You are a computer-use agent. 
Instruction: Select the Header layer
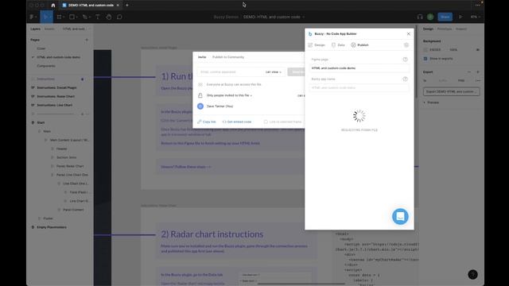[62, 149]
